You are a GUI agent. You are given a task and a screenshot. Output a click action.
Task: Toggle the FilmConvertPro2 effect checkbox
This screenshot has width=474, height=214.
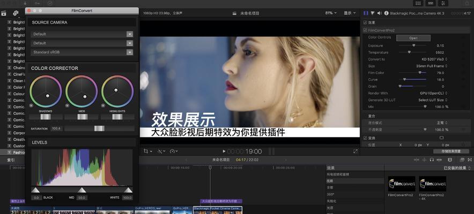[x=365, y=30]
